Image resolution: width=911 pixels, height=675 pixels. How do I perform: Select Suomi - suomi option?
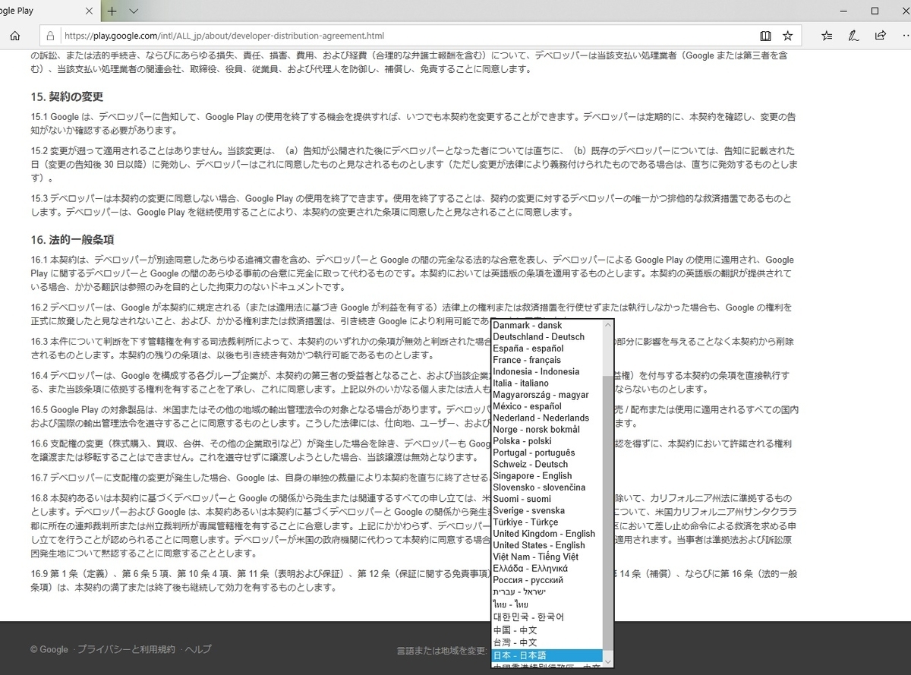(x=547, y=499)
